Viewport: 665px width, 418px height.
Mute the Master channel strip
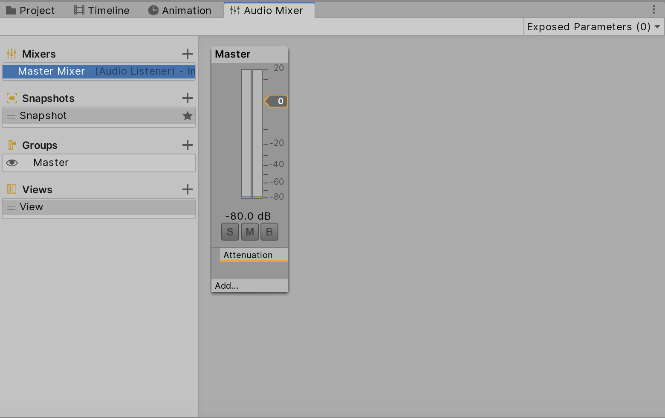(x=249, y=232)
